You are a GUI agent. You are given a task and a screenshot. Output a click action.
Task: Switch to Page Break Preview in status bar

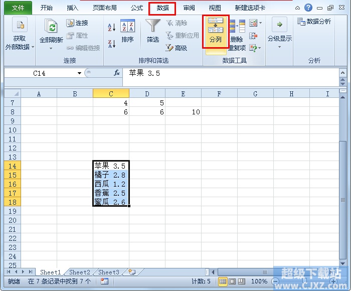[241, 281]
